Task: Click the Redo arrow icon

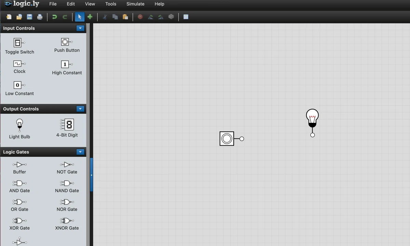Action: [x=65, y=17]
